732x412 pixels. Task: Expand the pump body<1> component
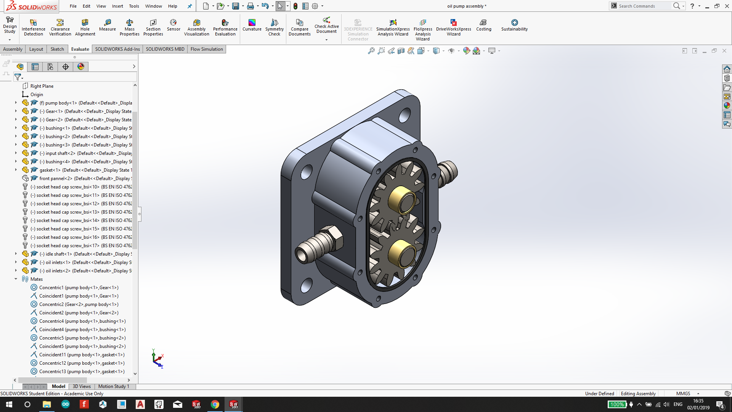click(x=16, y=103)
